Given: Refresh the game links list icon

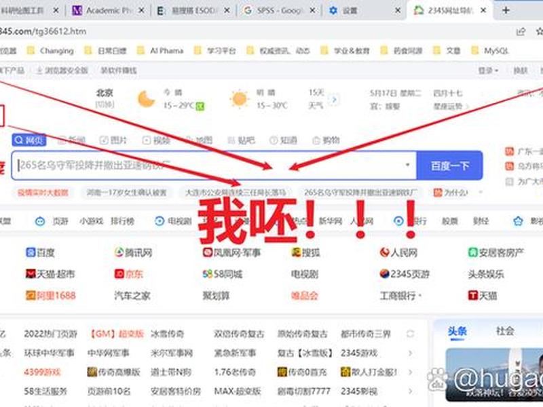Looking at the screenshot, I should [x=411, y=334].
